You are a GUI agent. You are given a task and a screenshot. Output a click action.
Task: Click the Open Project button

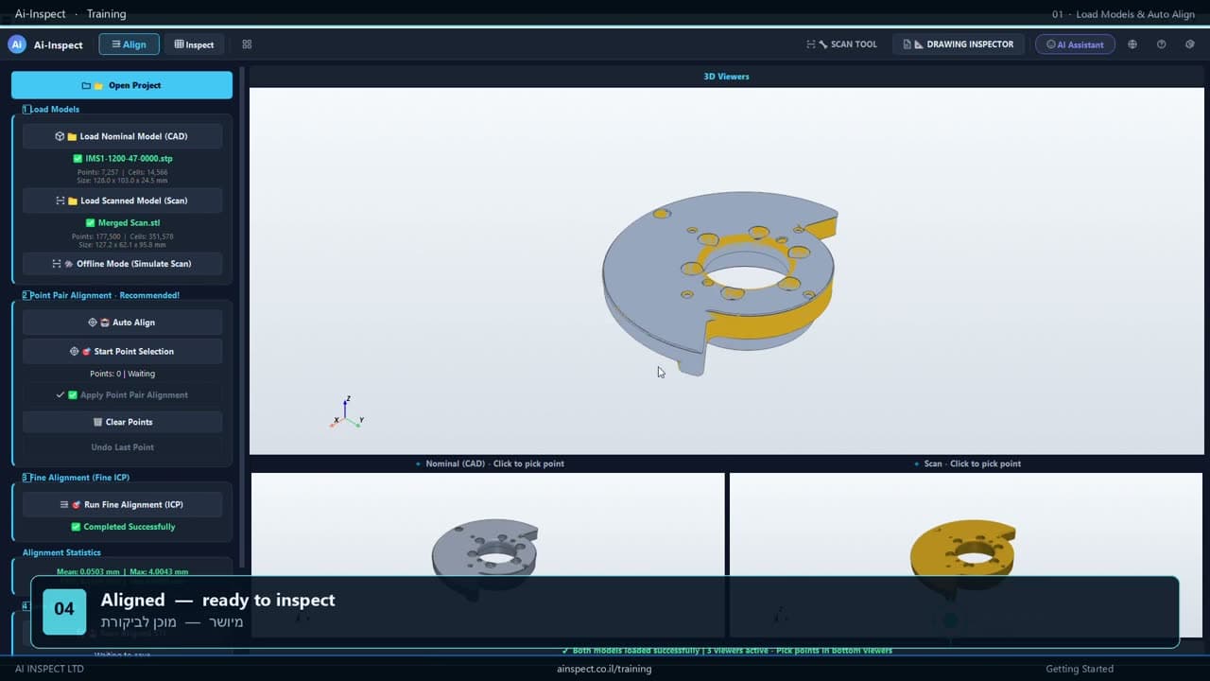pos(122,85)
